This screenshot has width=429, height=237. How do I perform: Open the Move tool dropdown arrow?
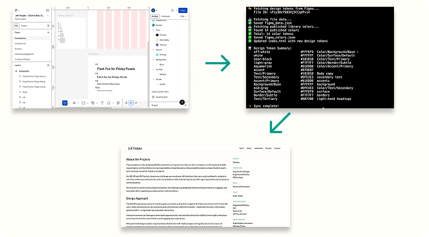point(69,103)
